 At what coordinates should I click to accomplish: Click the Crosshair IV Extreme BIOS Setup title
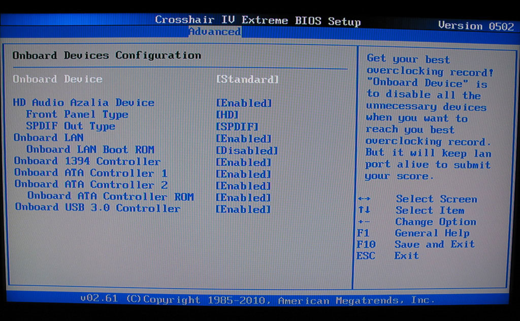(x=257, y=20)
